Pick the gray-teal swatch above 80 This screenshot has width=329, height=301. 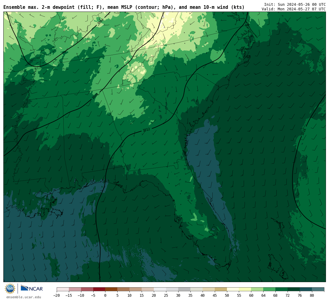click(318, 289)
